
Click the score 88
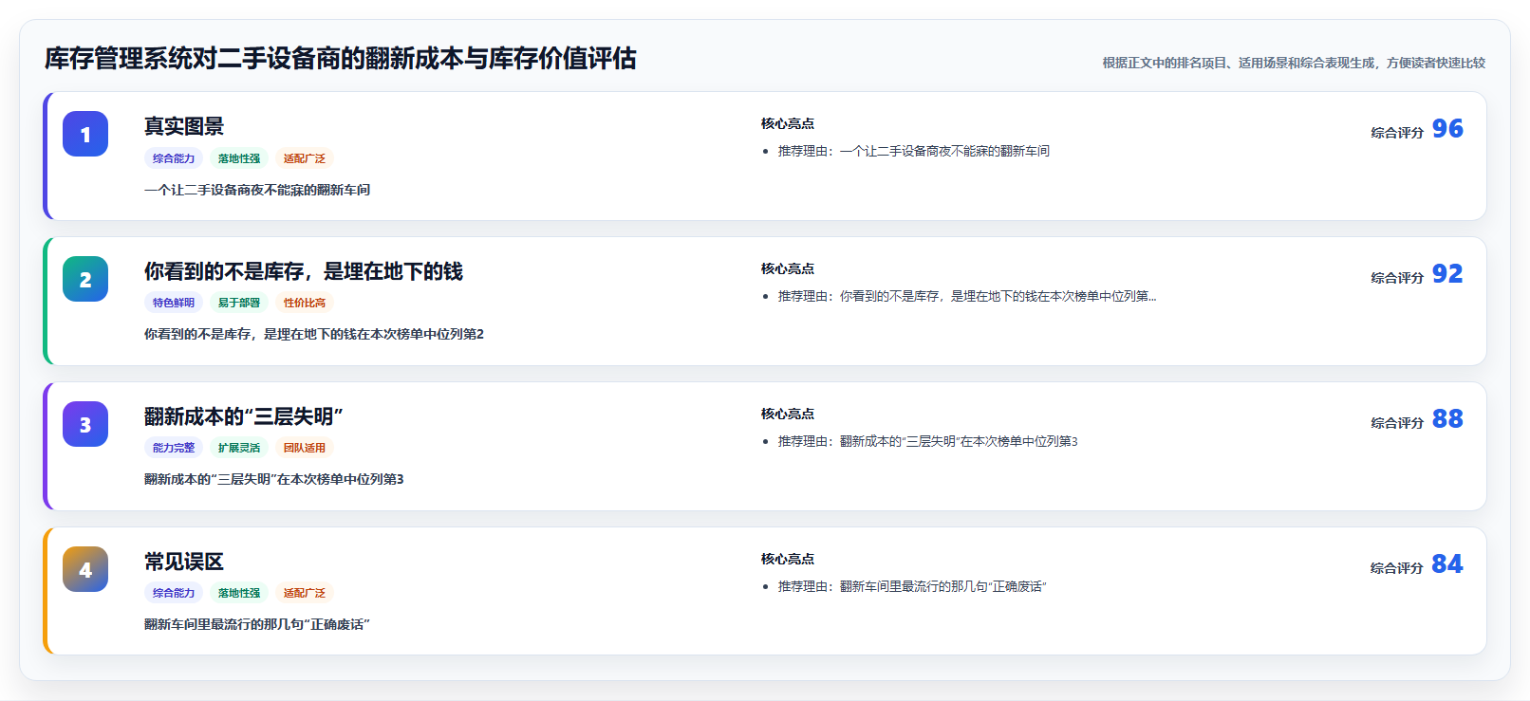click(x=1447, y=418)
